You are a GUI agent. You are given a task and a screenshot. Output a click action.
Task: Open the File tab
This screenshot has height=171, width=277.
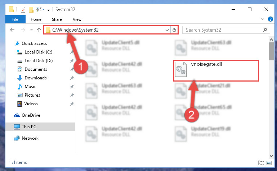pyautogui.click(x=15, y=19)
